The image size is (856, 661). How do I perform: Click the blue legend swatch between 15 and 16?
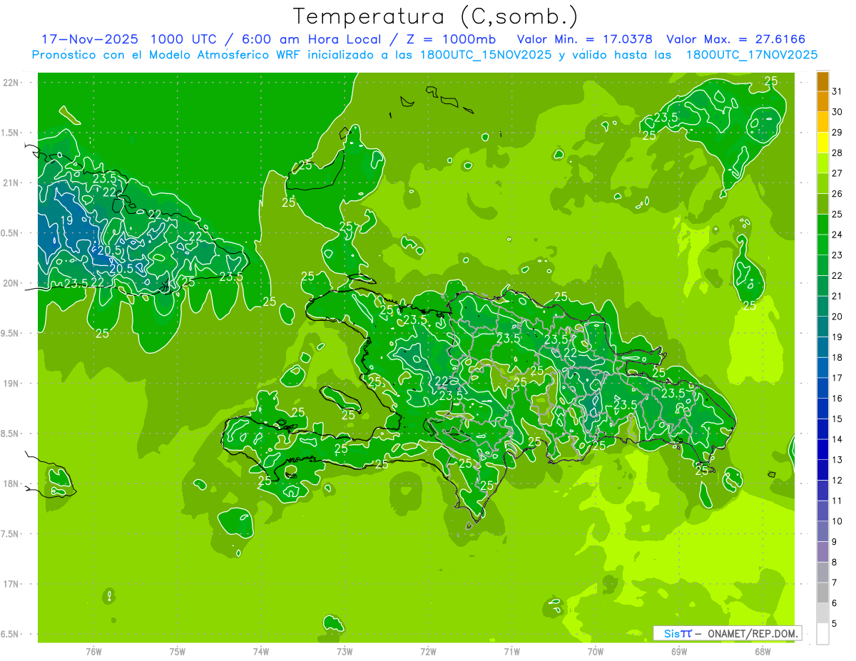pos(822,409)
